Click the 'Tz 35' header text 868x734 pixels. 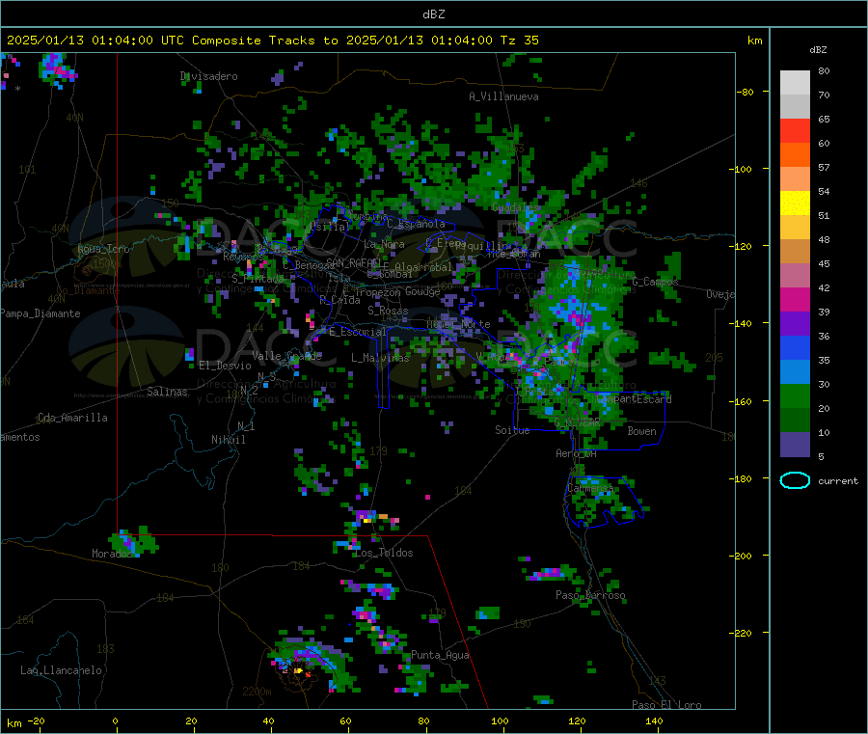pos(519,41)
